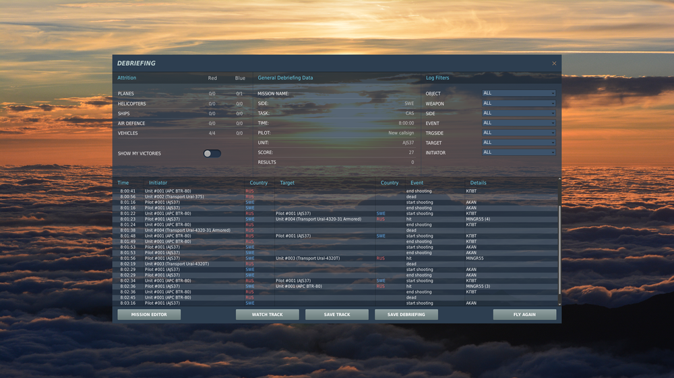Screen dimensions: 674x378
Task: Click the Save Track button
Action: [x=337, y=315]
